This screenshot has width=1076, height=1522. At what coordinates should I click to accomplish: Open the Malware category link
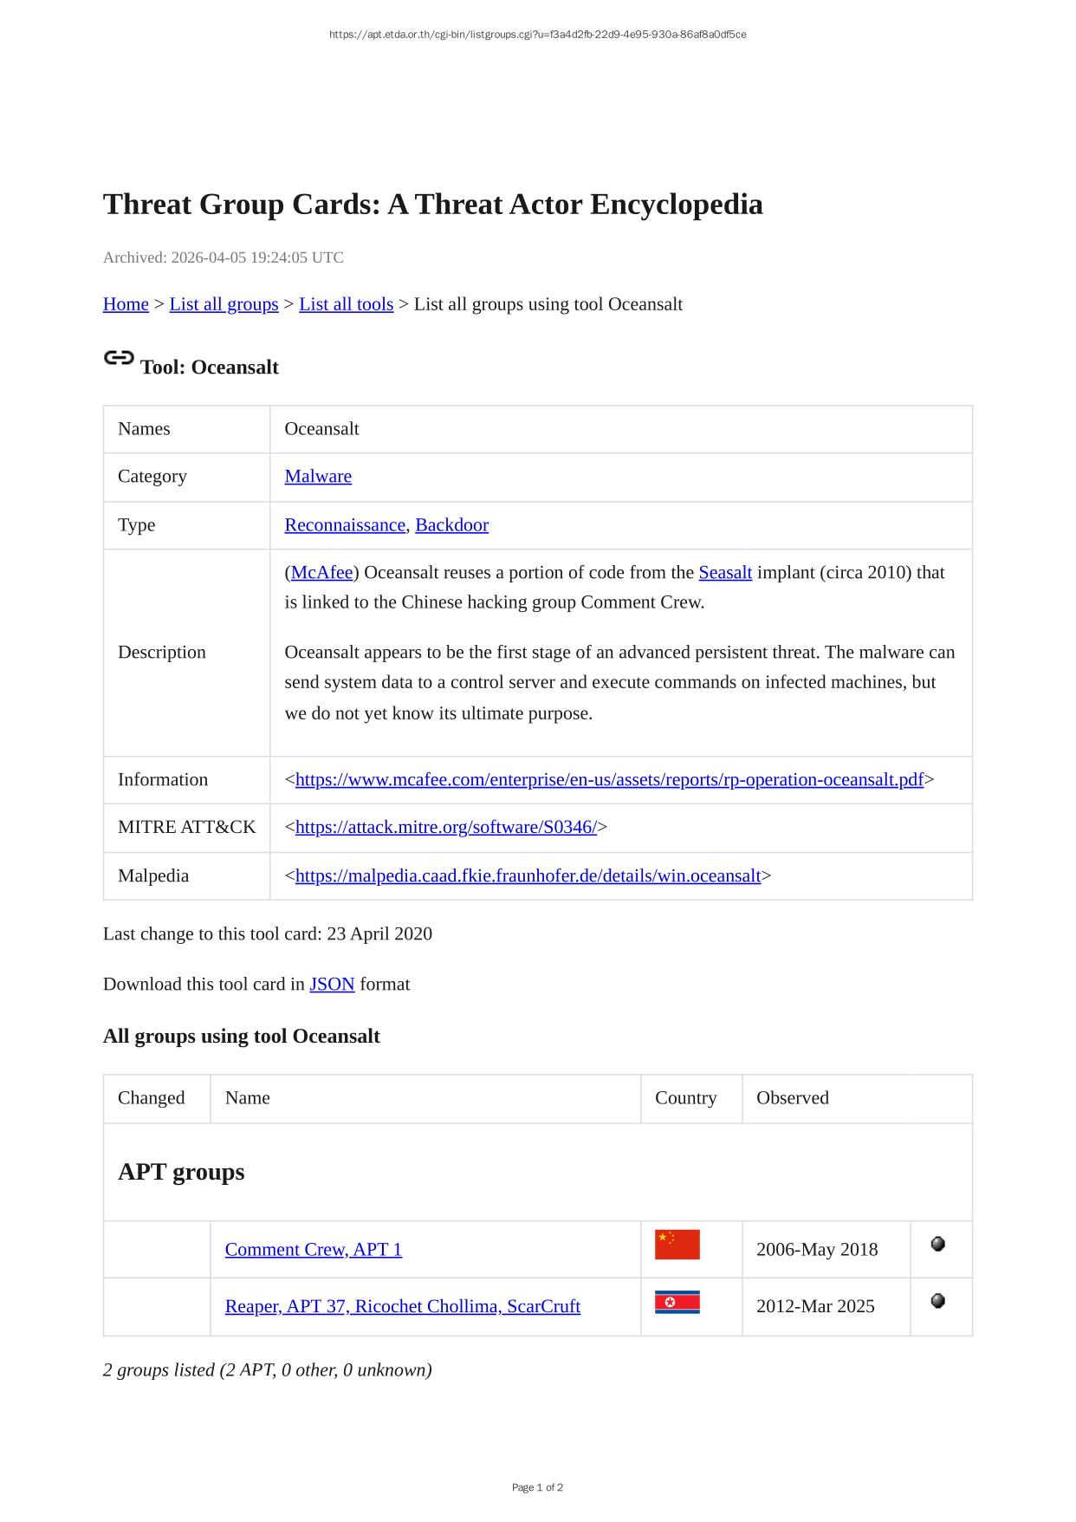[318, 477]
